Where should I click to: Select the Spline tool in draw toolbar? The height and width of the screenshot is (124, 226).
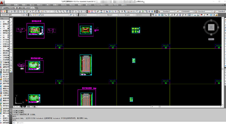(x=11, y=41)
